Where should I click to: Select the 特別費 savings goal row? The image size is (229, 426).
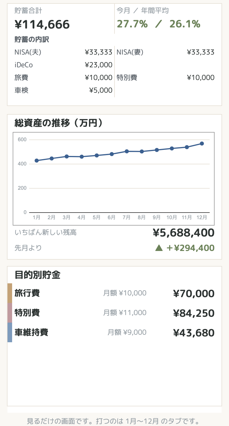click(114, 313)
